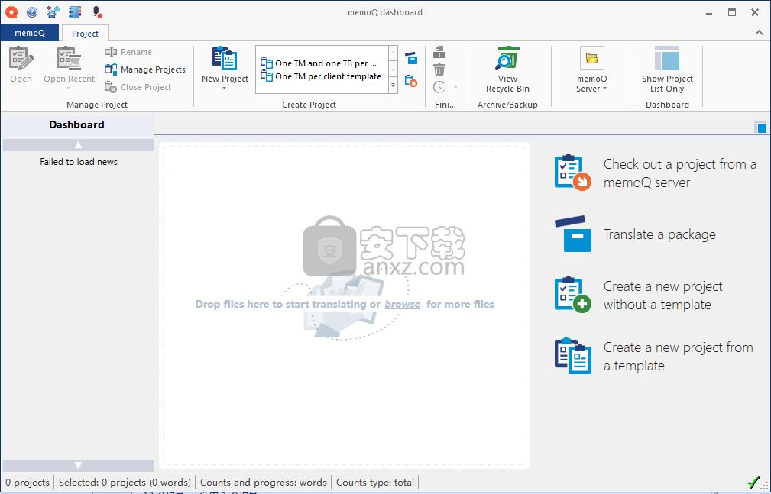Click the import package box icon in ribbon
Image resolution: width=771 pixels, height=494 pixels.
coord(411,58)
